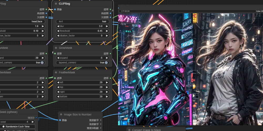Click the seed -1 value field

click(17, 122)
